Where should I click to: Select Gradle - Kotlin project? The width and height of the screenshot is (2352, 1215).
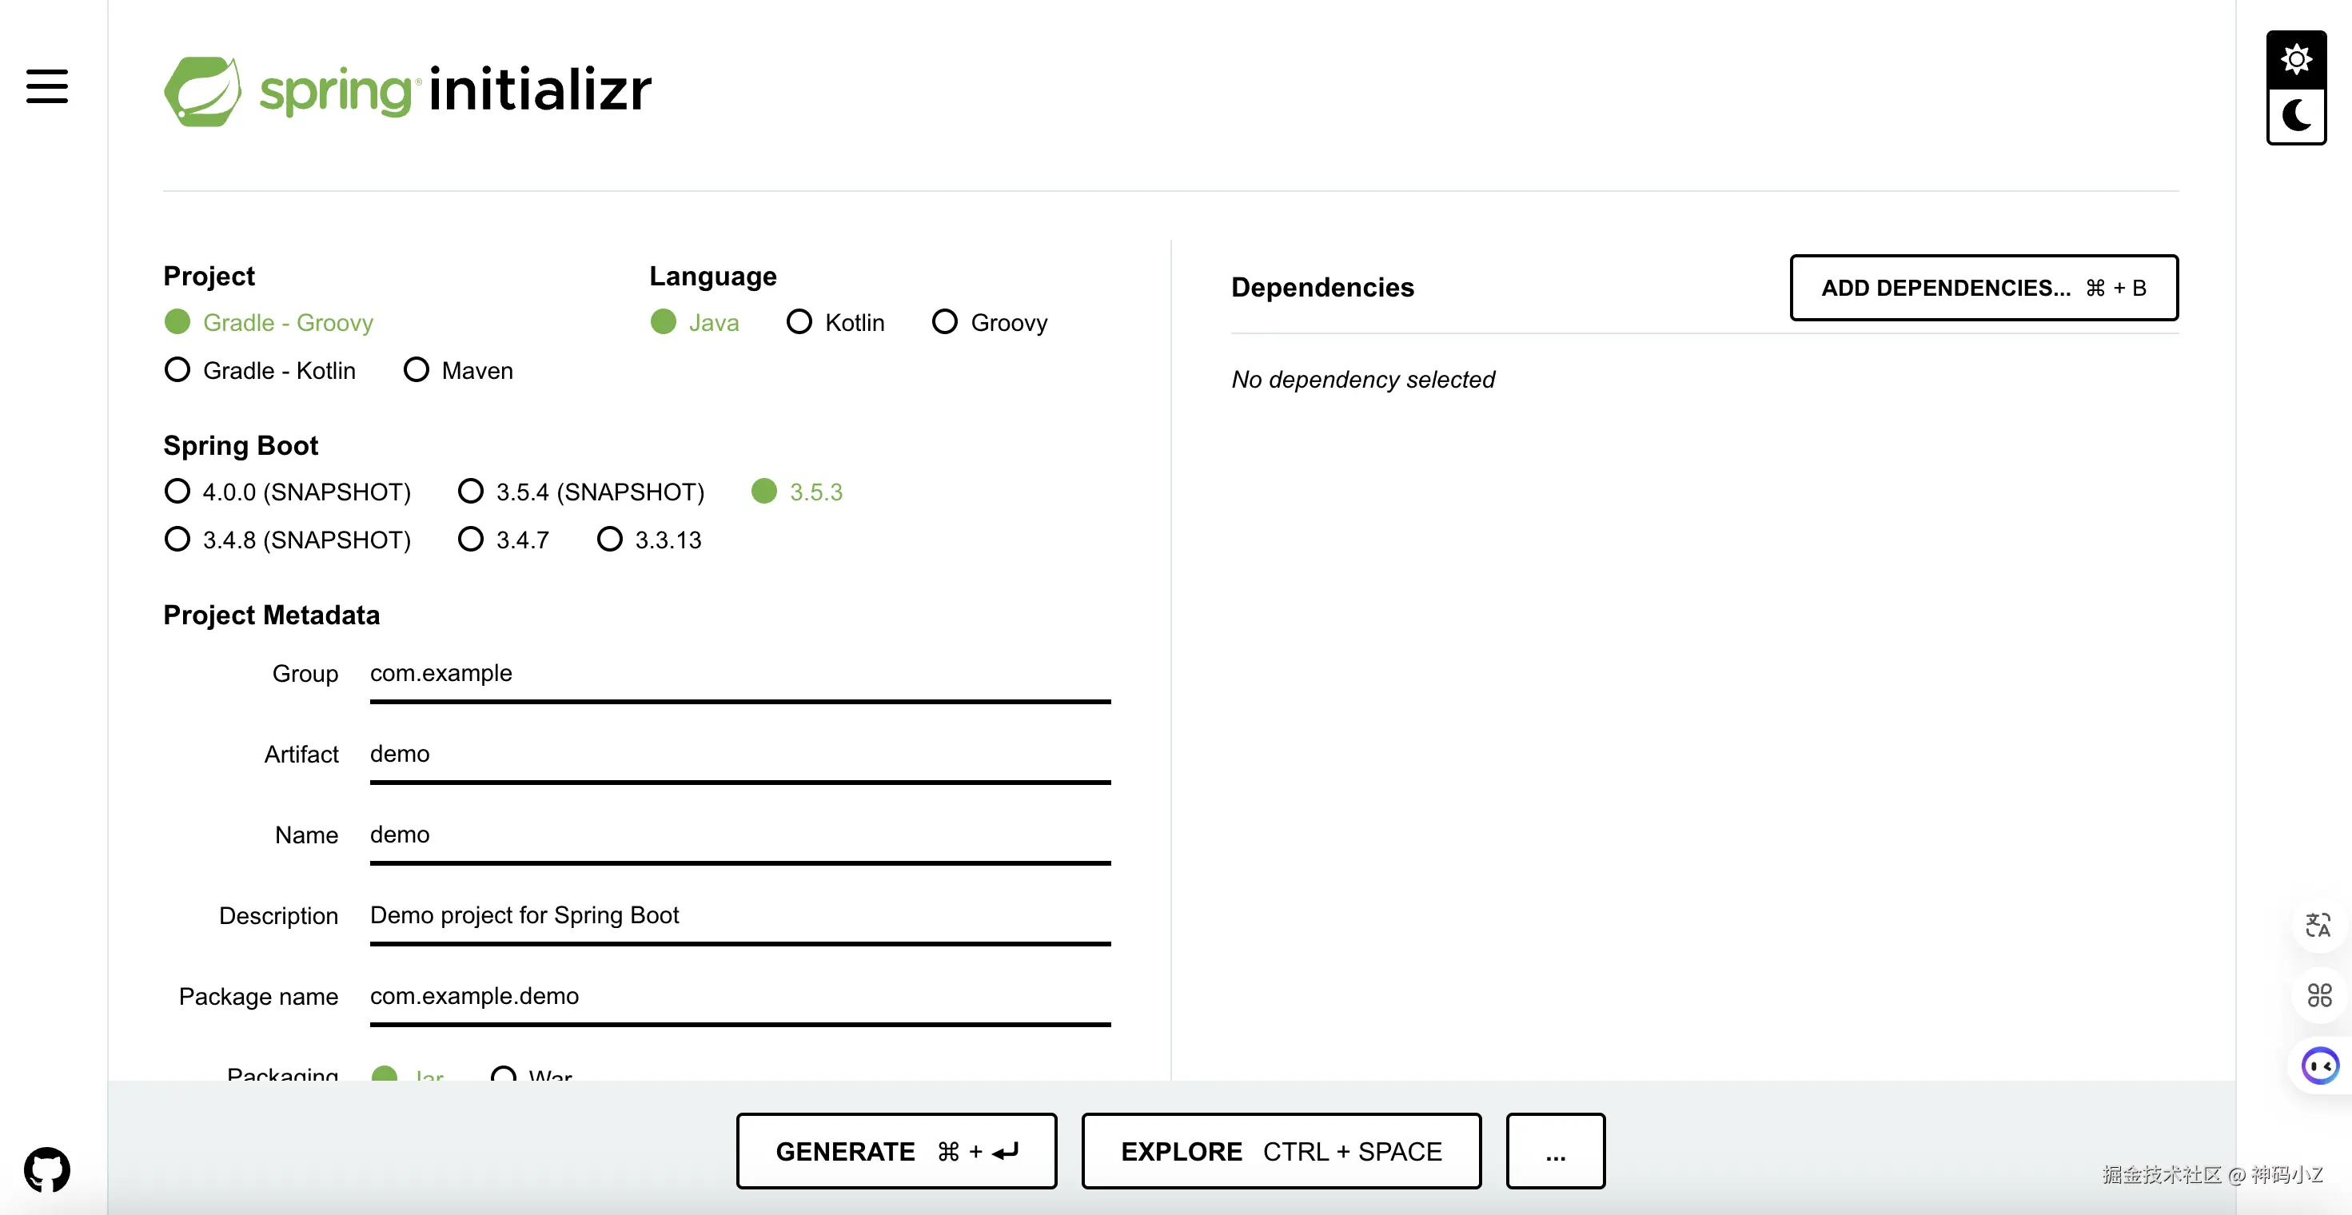[x=177, y=370]
